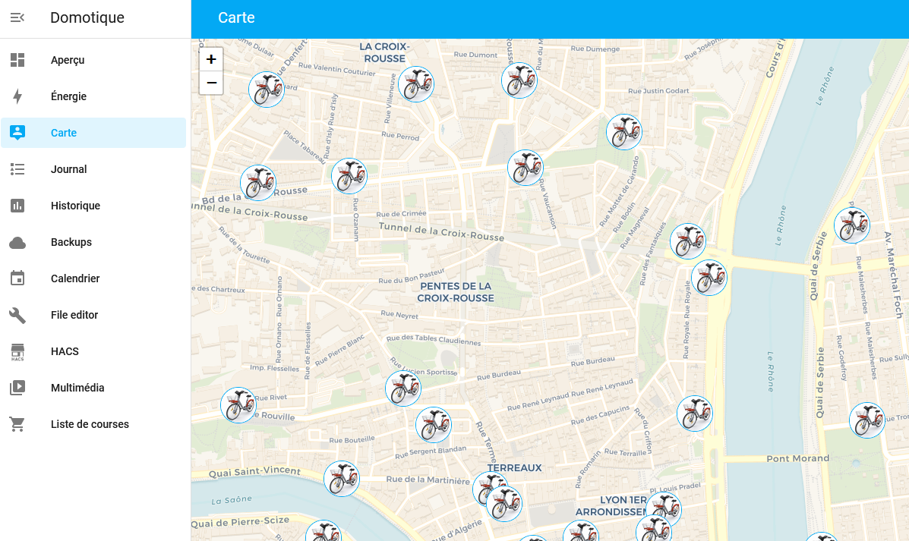
Task: Click bike marker above Quai de Serbie
Action: coord(852,225)
